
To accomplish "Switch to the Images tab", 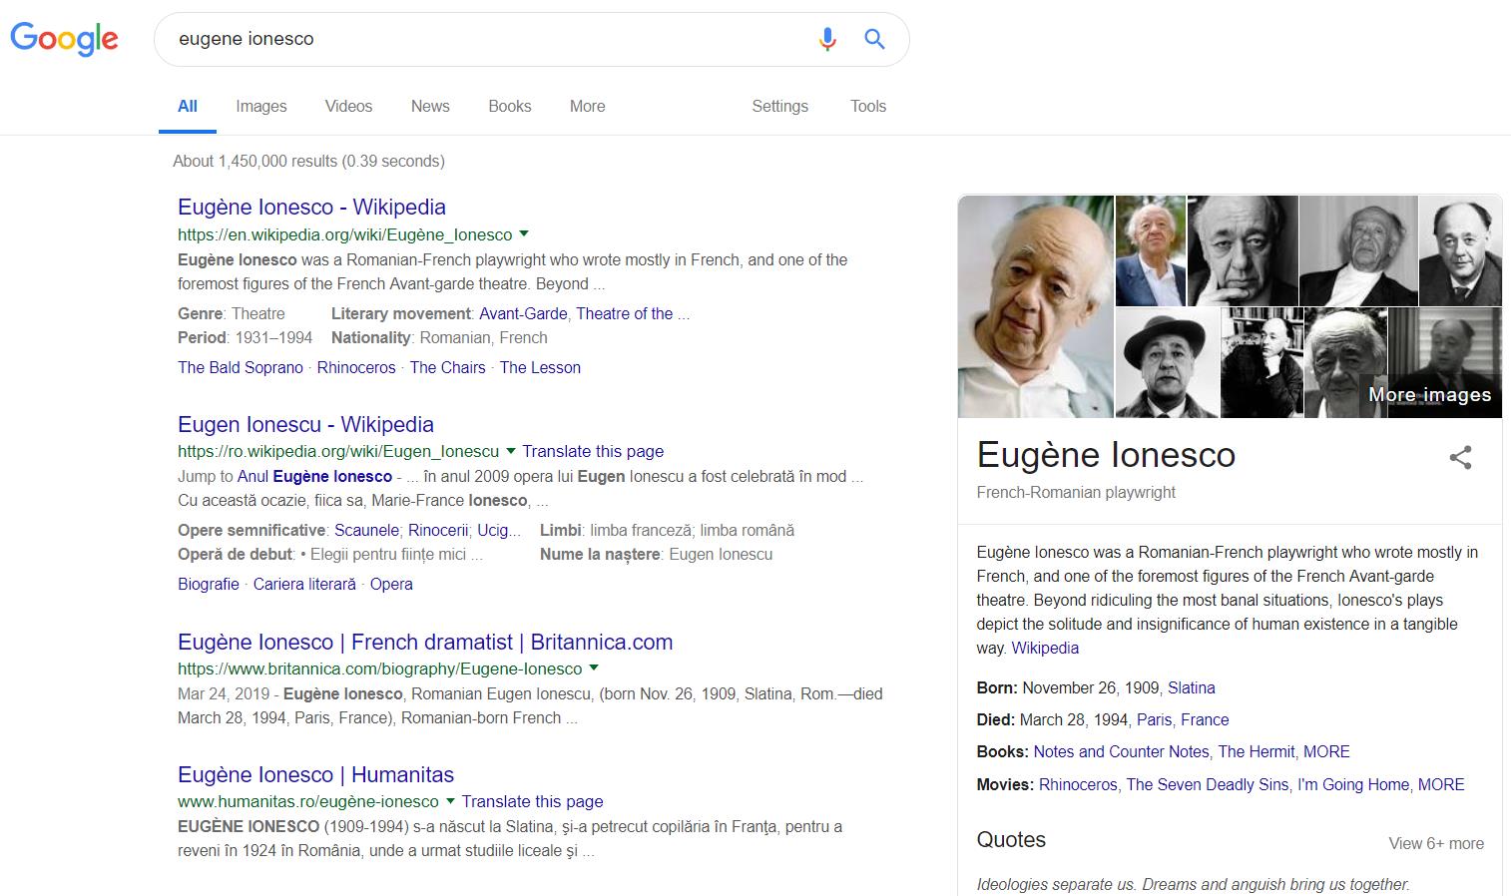I will click(x=261, y=106).
